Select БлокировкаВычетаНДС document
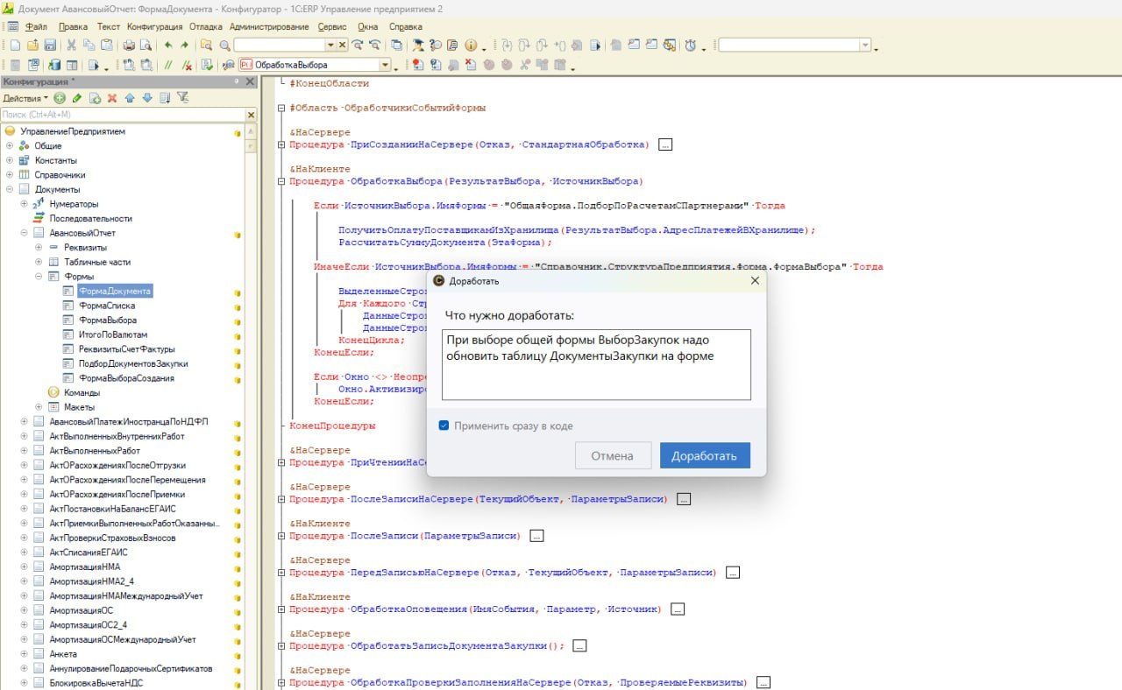The height and width of the screenshot is (690, 1122). (96, 683)
